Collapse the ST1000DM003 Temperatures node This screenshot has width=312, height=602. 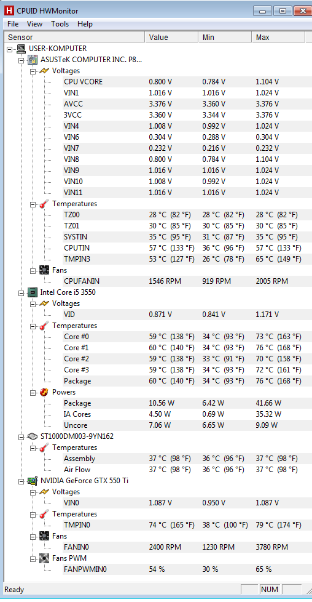33,448
